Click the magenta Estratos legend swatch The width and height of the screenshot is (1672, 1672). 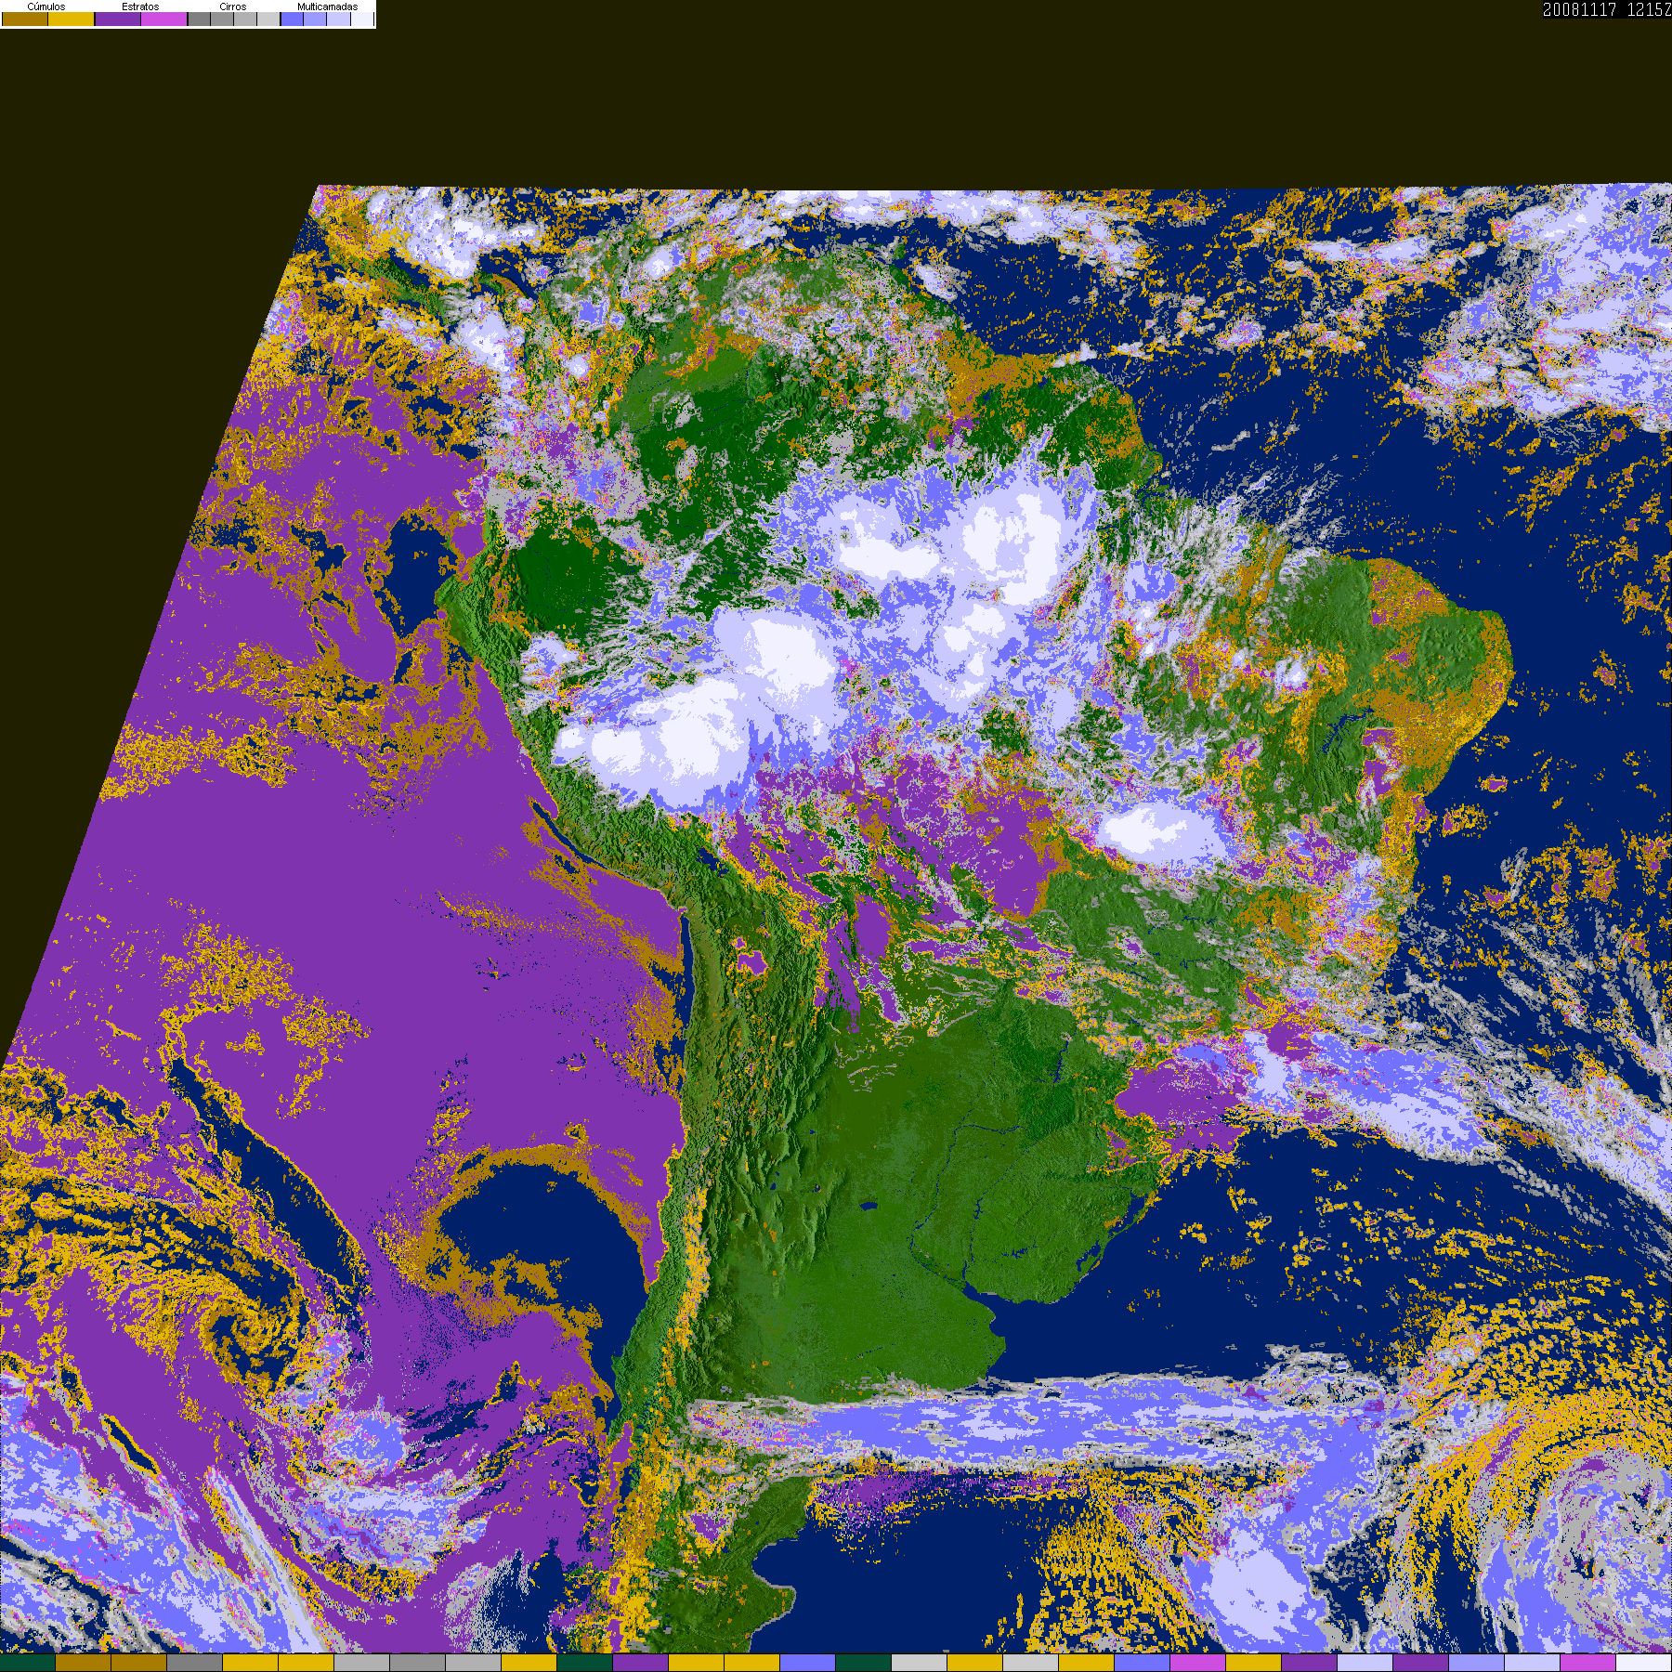tap(164, 19)
